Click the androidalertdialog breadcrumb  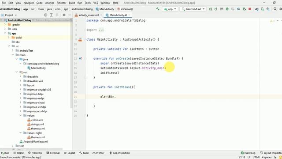pos(82,9)
